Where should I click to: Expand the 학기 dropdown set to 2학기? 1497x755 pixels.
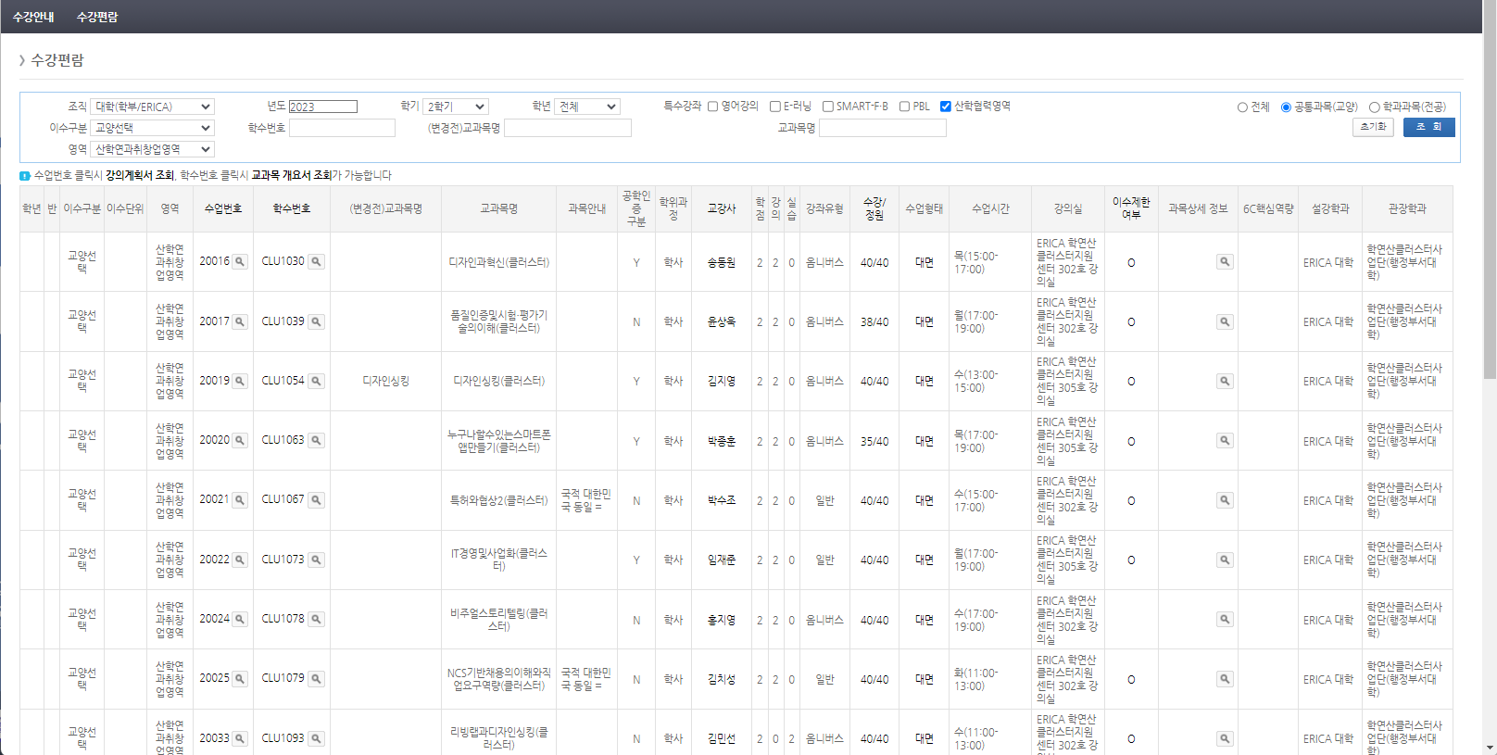point(456,107)
